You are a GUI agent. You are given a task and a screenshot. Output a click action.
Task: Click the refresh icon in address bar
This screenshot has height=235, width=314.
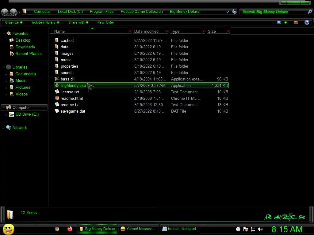[234, 12]
